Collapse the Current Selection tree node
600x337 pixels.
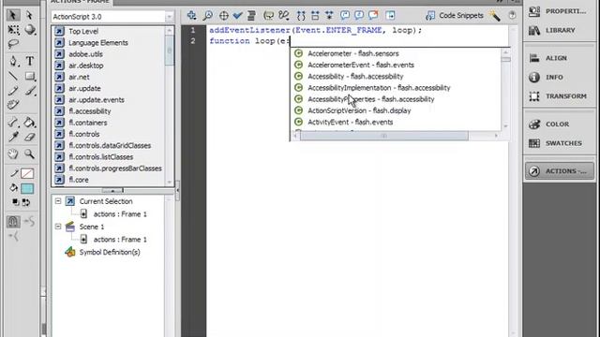tap(58, 201)
